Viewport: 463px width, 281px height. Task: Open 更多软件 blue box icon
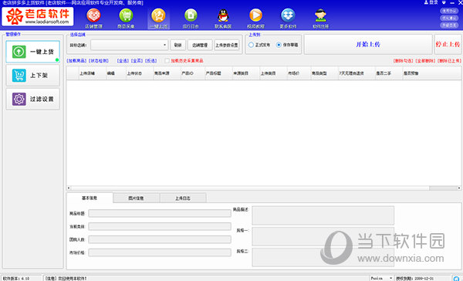tap(288, 15)
